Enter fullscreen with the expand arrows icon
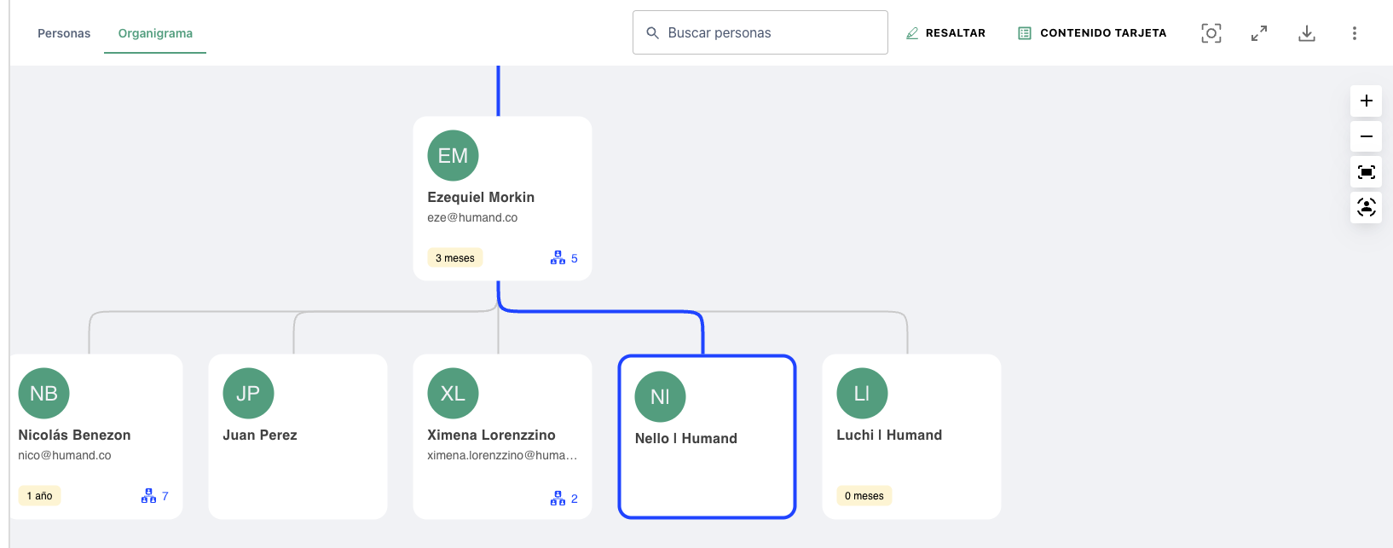 (x=1258, y=33)
